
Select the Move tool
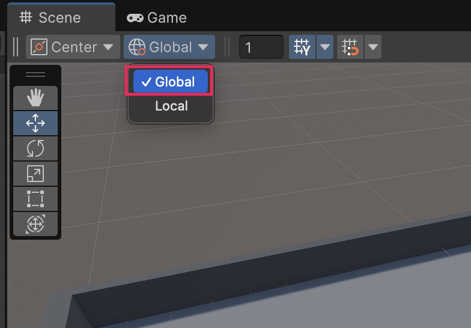point(35,123)
